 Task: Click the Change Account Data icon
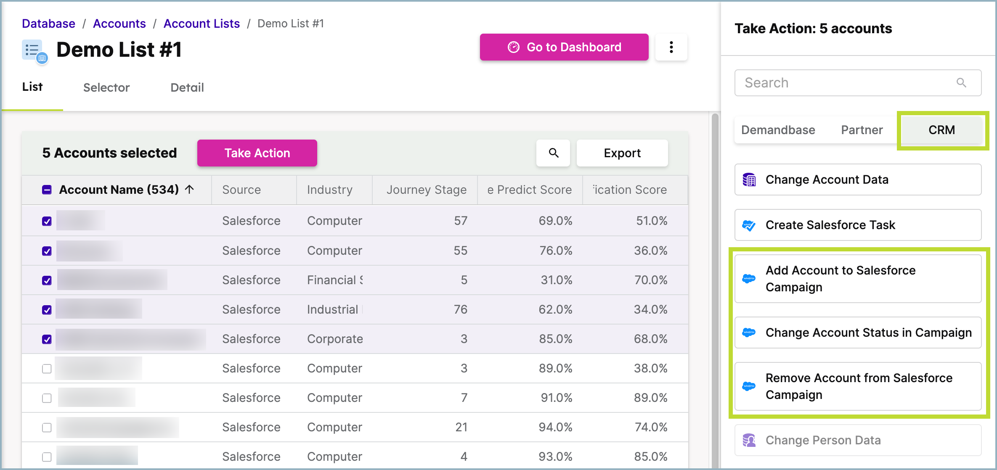tap(749, 180)
